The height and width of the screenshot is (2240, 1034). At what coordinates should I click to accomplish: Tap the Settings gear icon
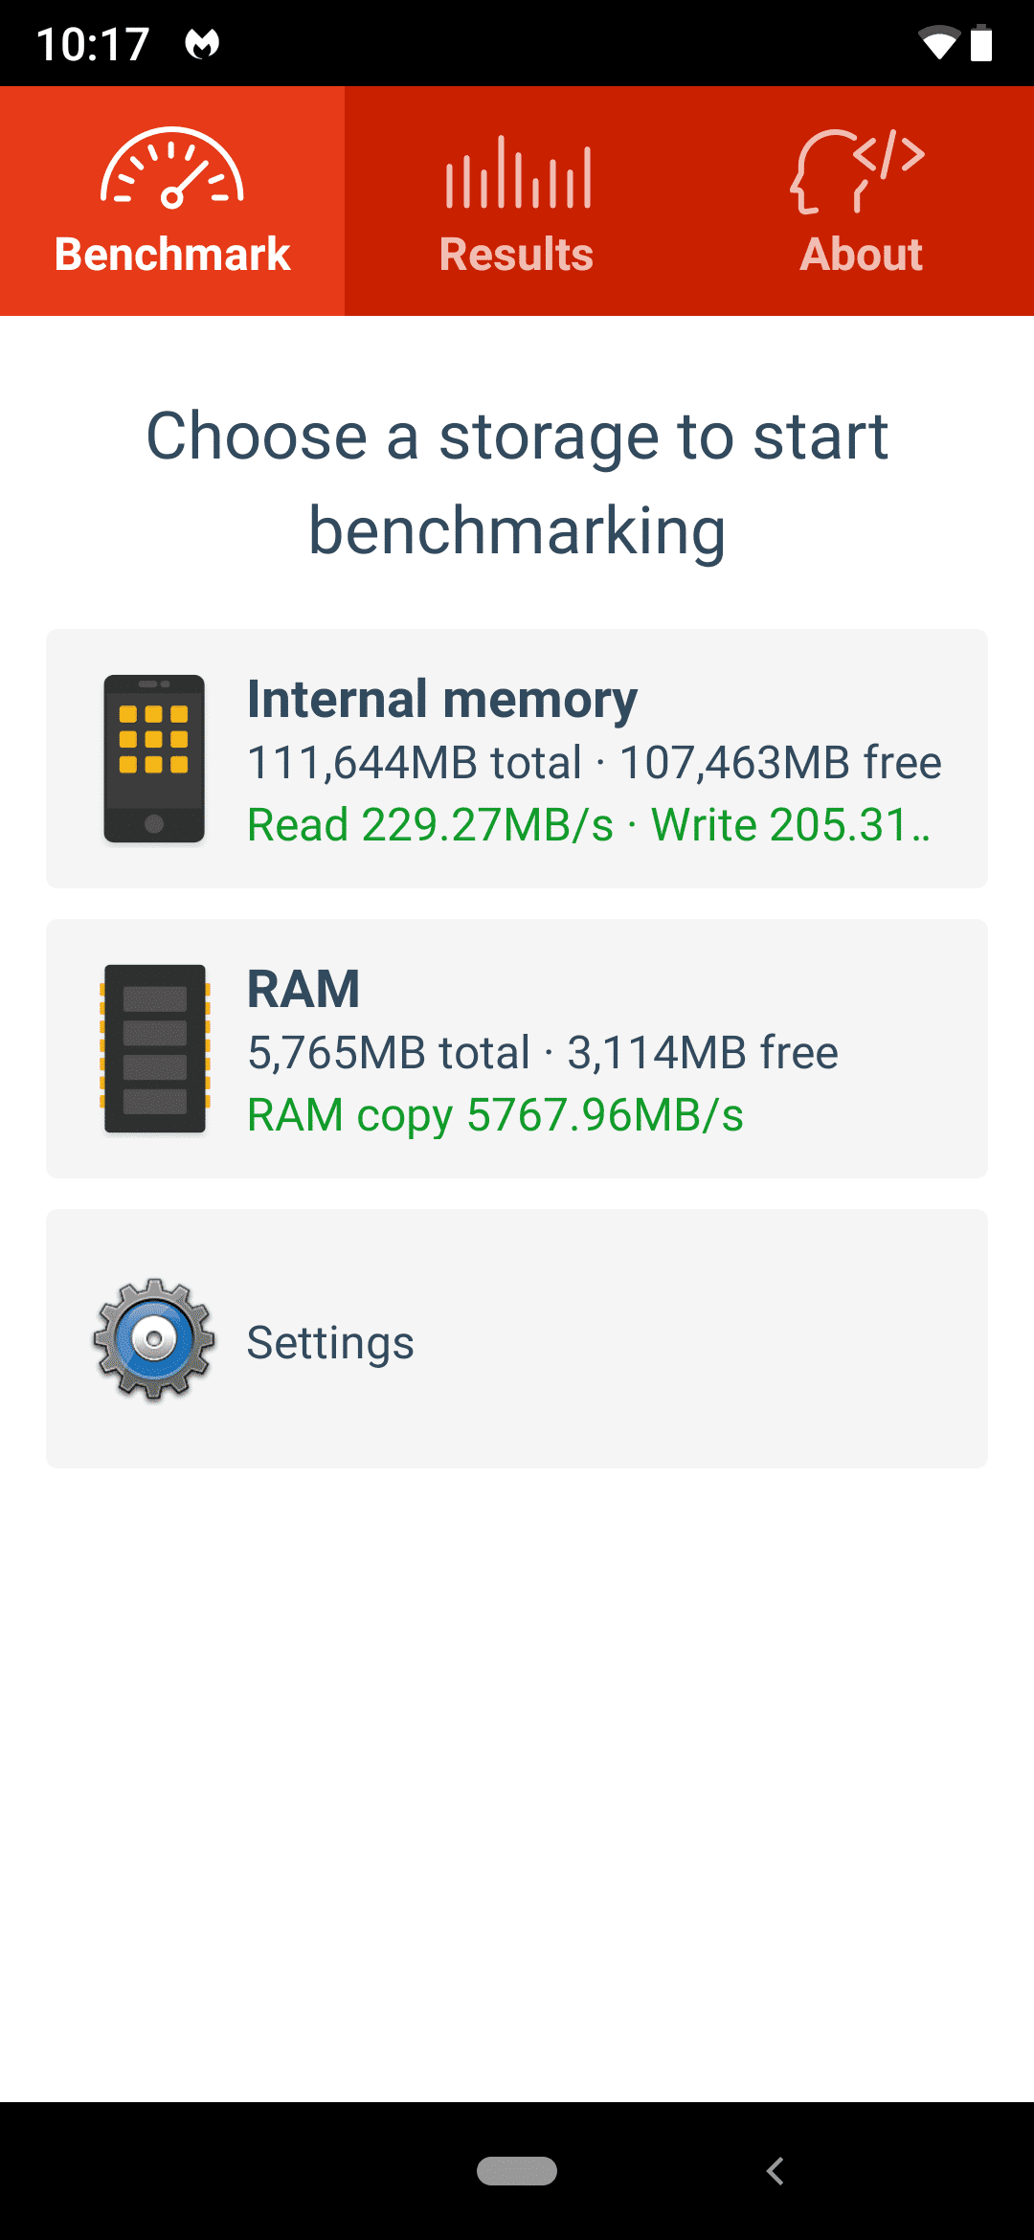pos(154,1339)
